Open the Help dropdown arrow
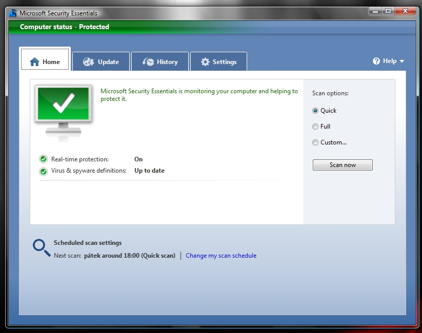This screenshot has width=422, height=333. click(x=402, y=61)
